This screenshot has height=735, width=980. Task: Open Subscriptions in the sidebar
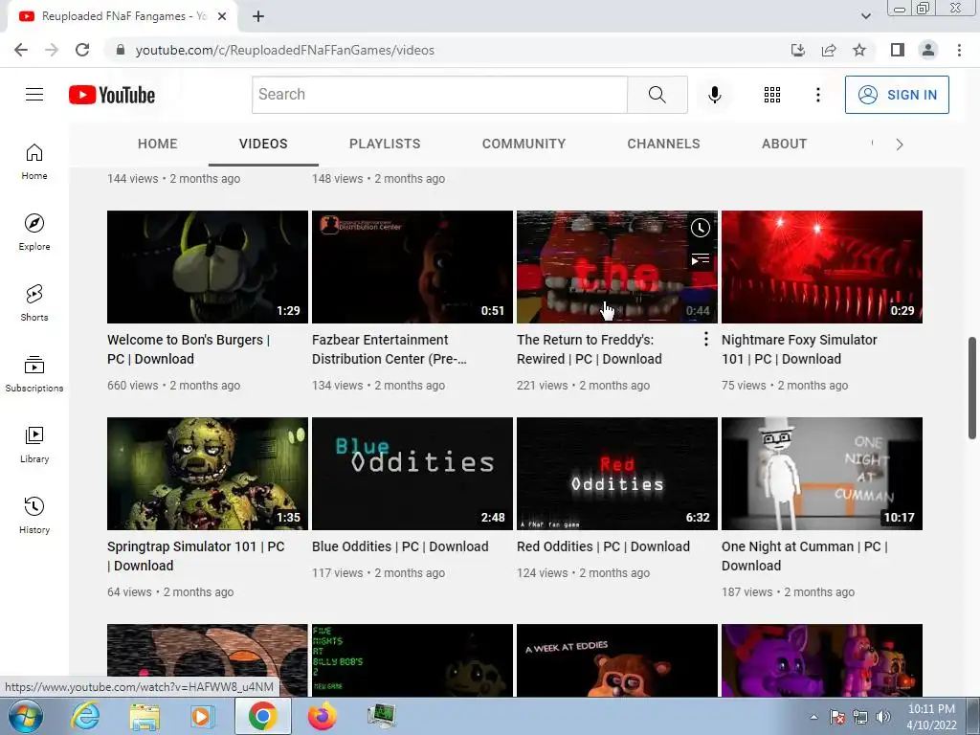click(34, 374)
